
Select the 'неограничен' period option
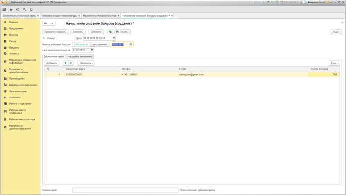tap(100, 44)
